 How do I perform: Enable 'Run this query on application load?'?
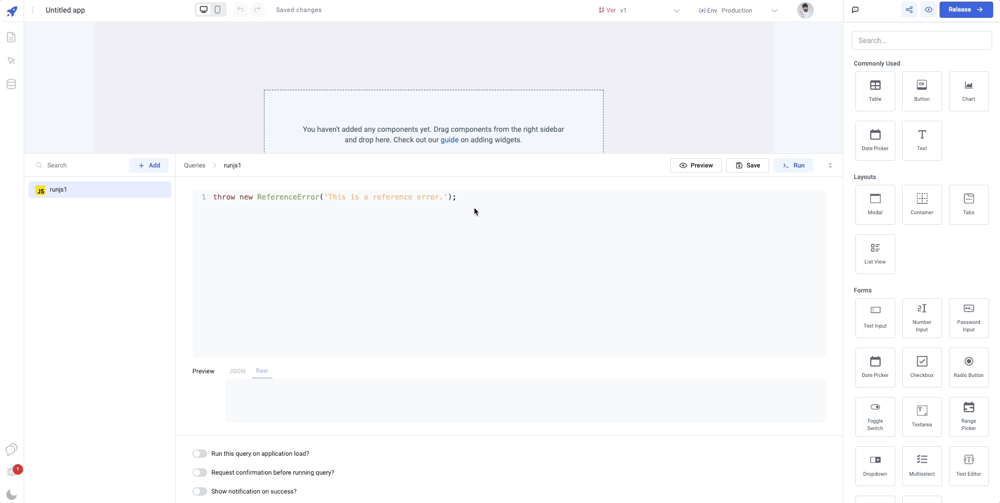click(200, 454)
